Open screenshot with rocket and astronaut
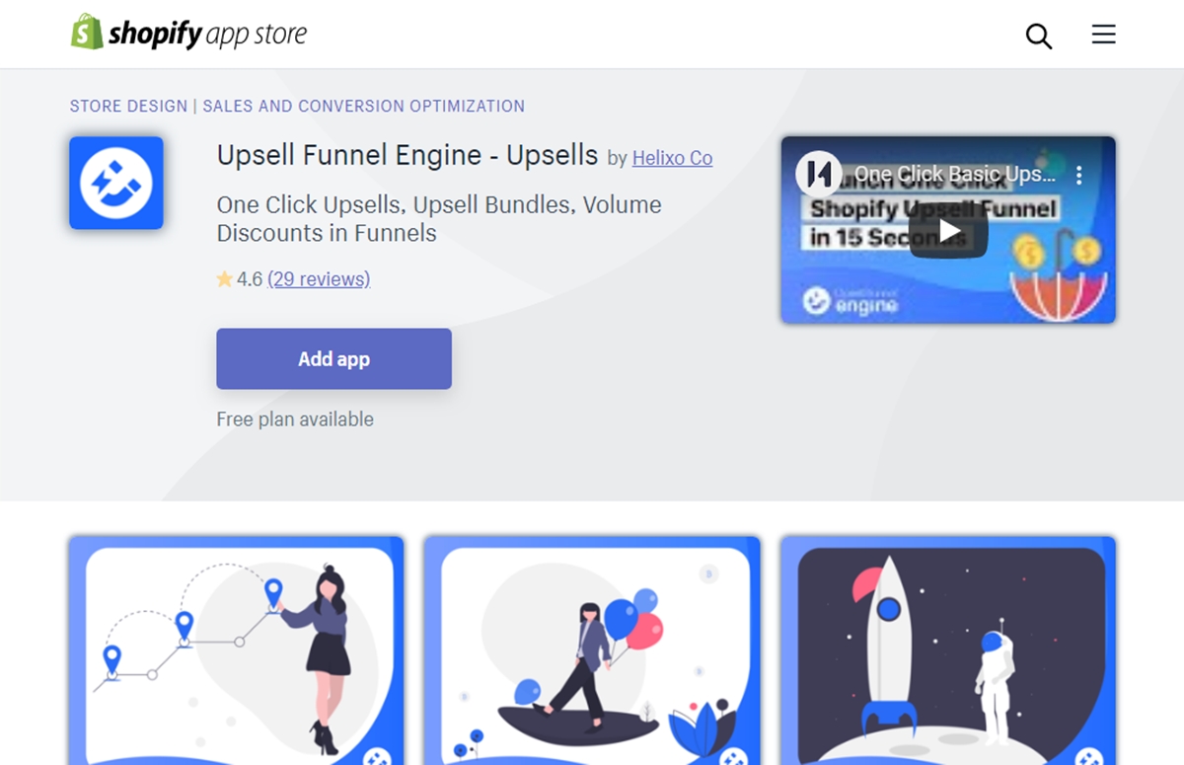The height and width of the screenshot is (765, 1184). 948,650
